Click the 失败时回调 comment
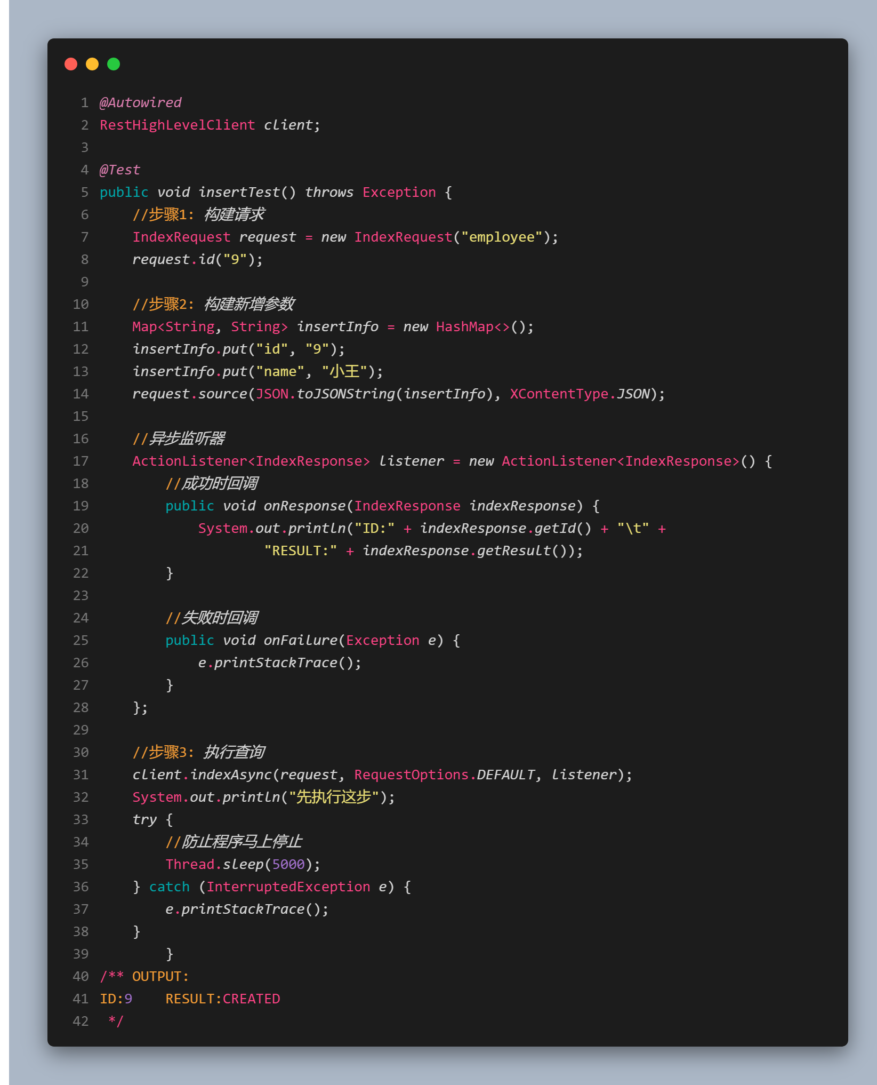The width and height of the screenshot is (877, 1085). tap(212, 618)
